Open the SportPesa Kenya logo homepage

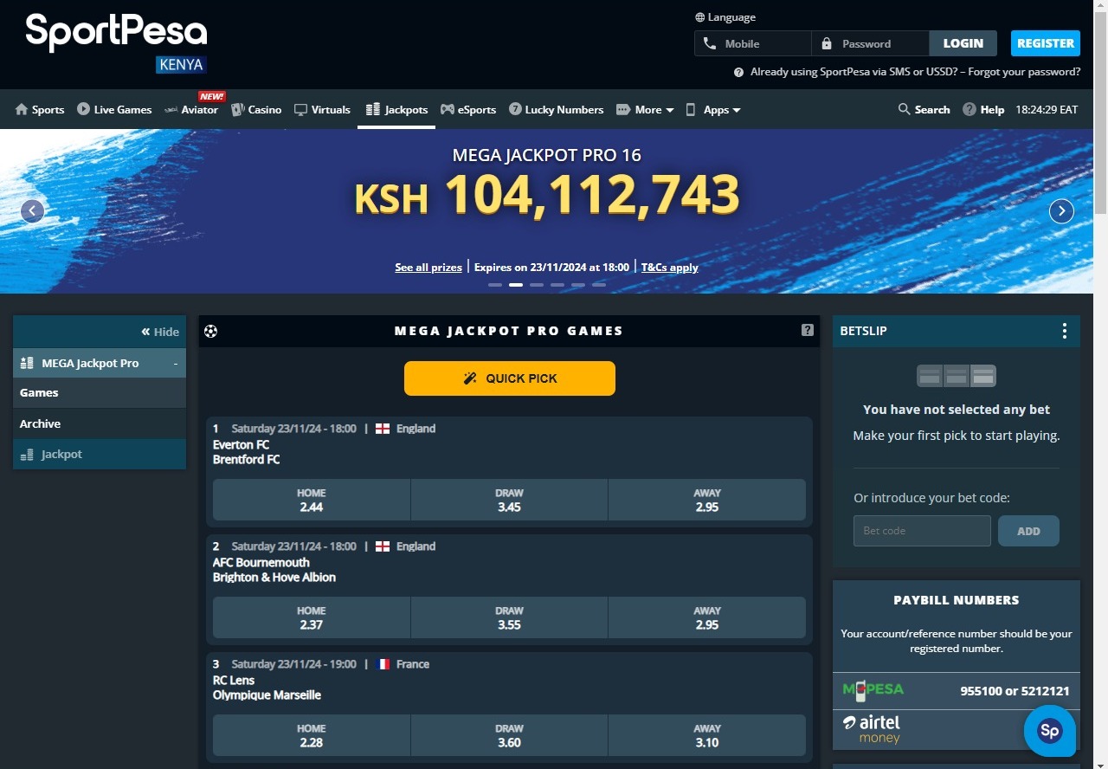pyautogui.click(x=116, y=43)
